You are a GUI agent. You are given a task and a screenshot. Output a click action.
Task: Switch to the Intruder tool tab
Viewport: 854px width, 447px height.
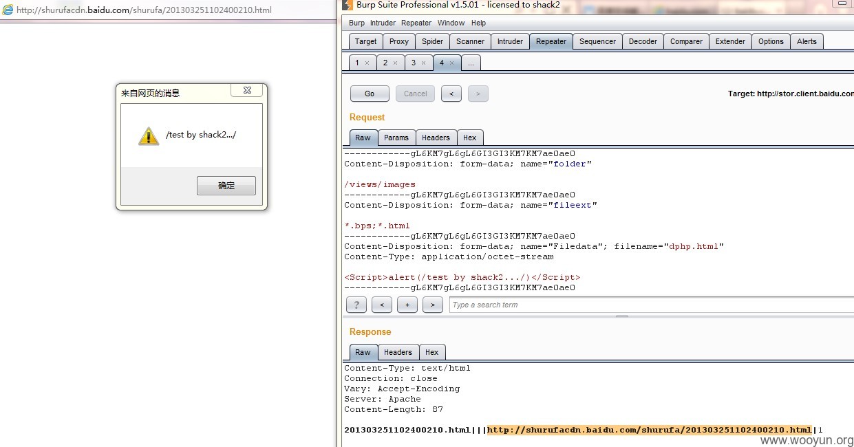[x=510, y=41]
